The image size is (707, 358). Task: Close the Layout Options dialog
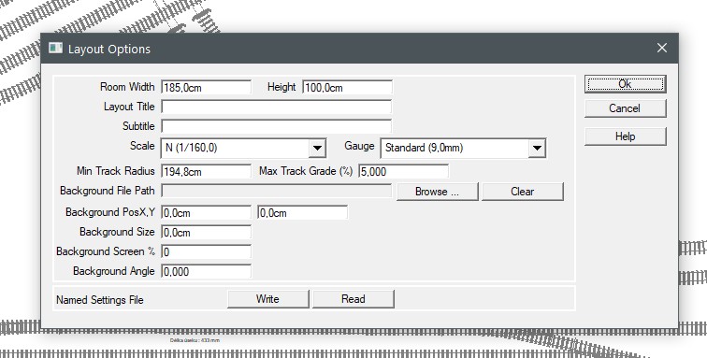pos(661,48)
